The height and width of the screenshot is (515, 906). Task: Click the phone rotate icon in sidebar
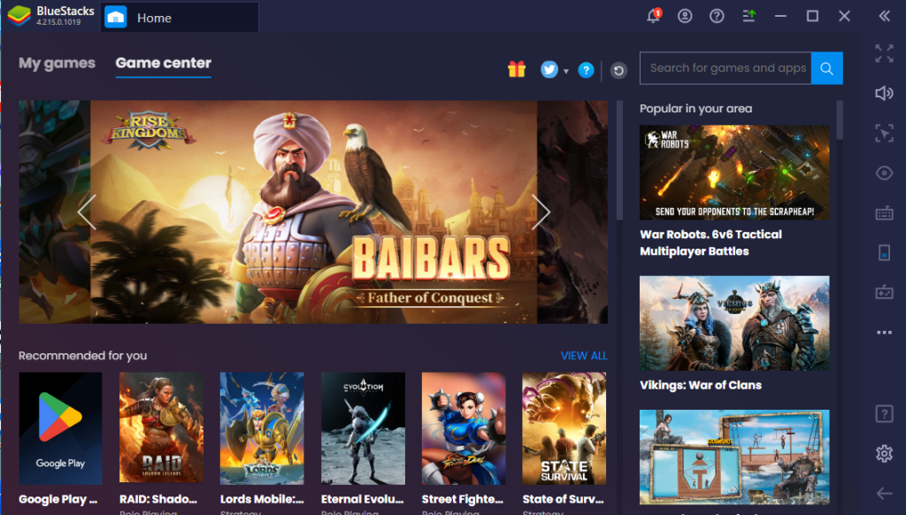pyautogui.click(x=884, y=252)
